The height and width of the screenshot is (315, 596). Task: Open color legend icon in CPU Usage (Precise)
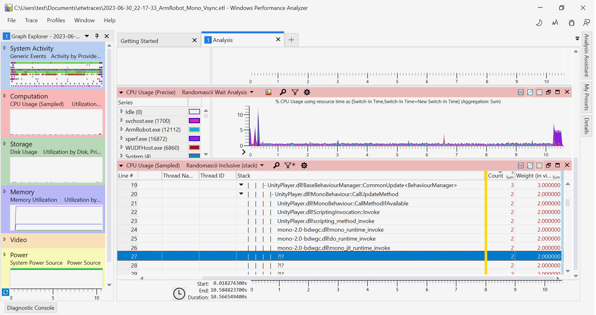click(268, 92)
